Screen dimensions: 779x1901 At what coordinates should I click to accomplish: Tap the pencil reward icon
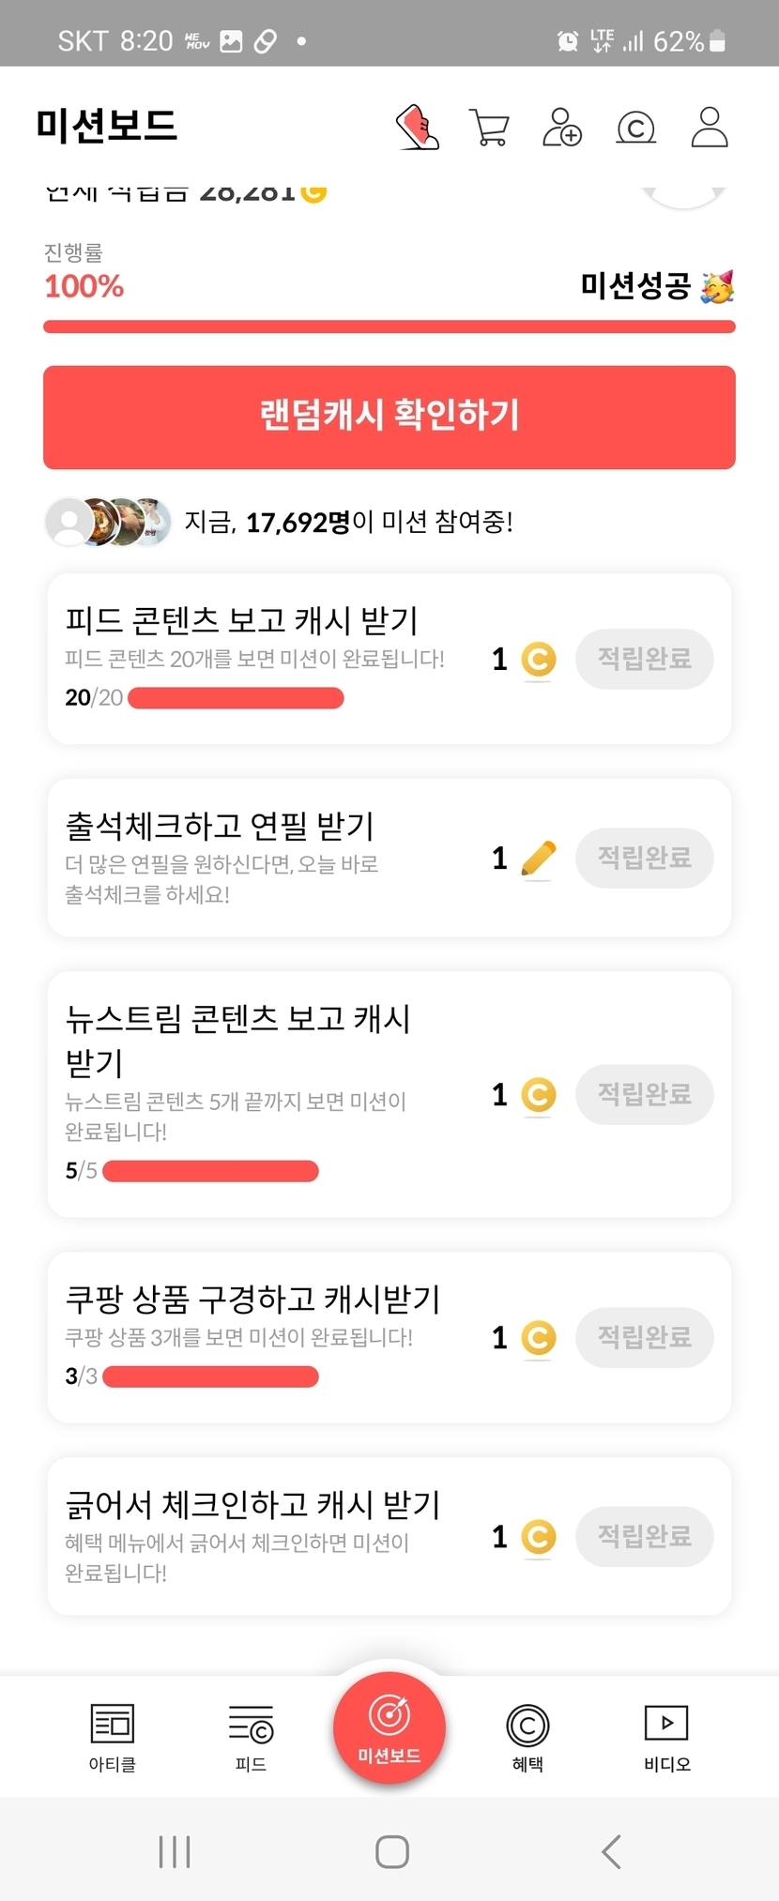[538, 859]
